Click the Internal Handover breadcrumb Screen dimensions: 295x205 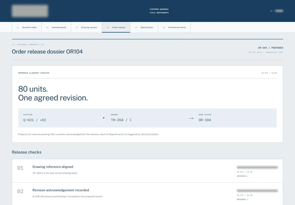click(x=28, y=45)
